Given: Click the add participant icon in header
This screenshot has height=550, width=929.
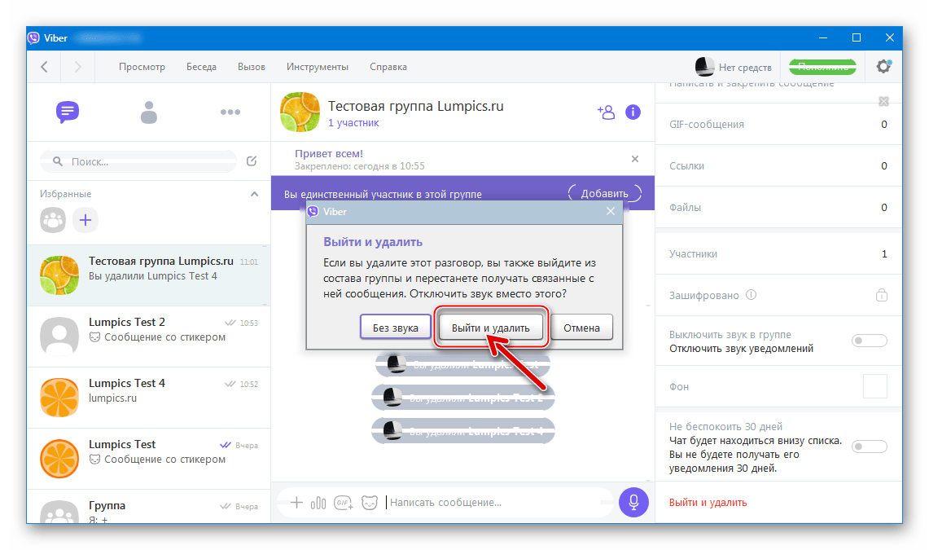Looking at the screenshot, I should tap(606, 112).
